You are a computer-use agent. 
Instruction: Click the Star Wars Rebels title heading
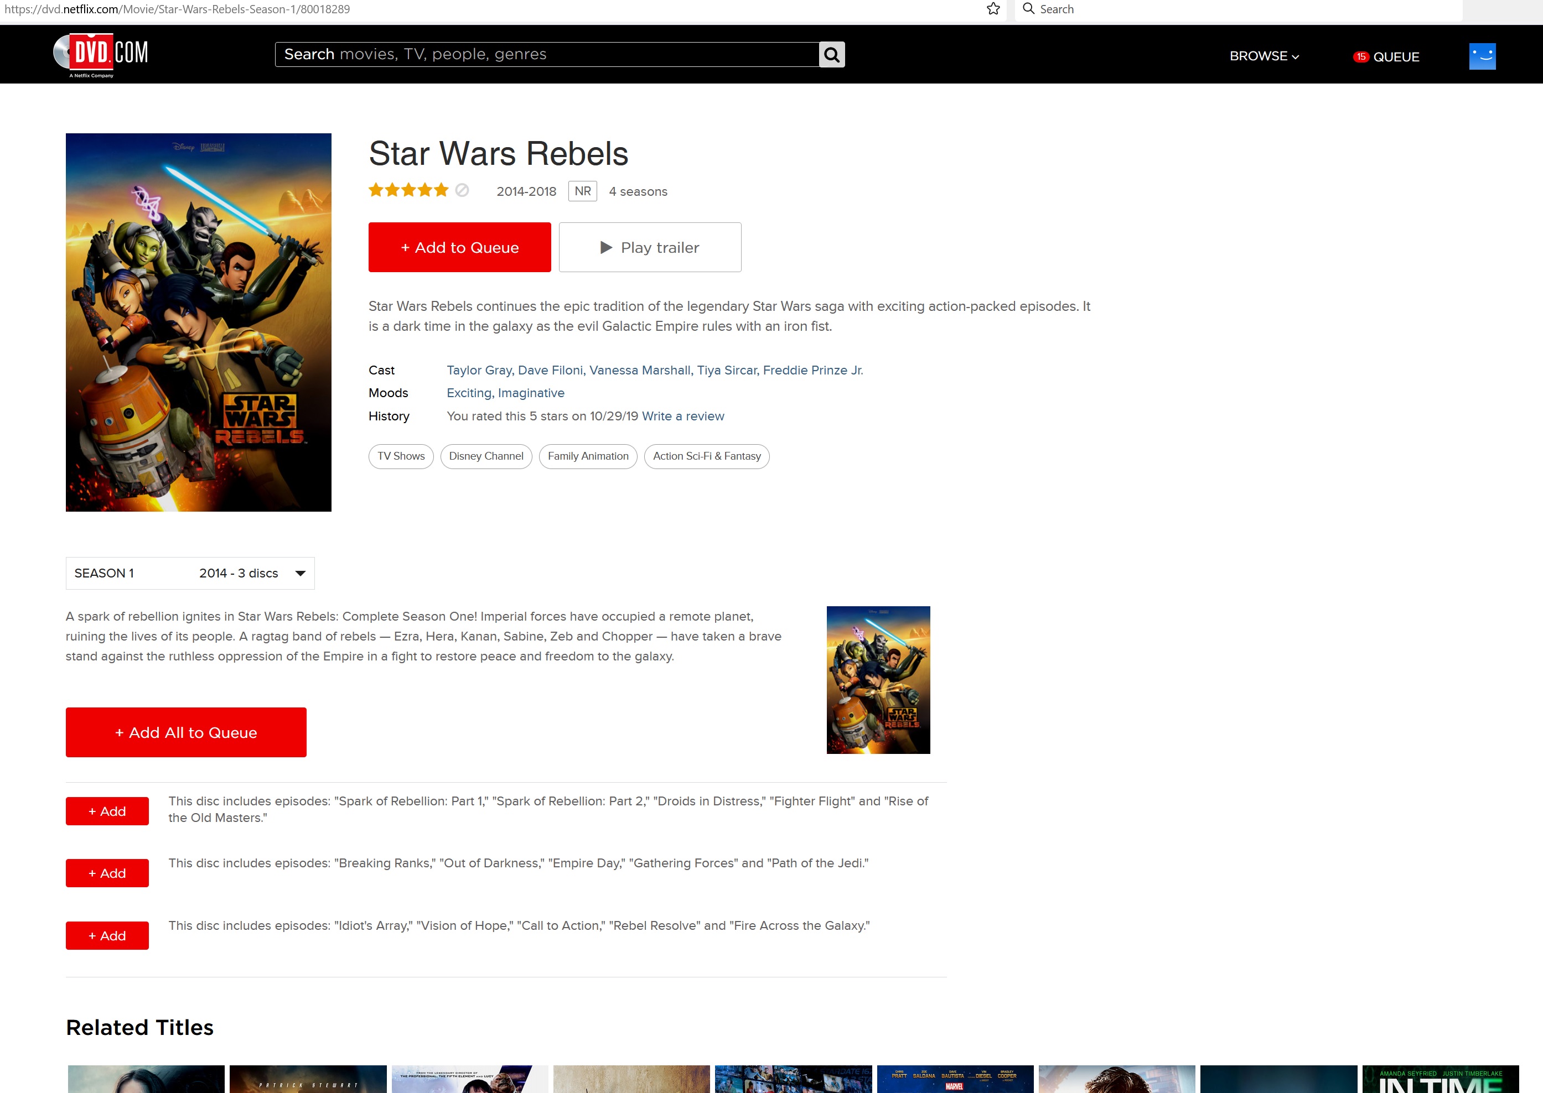pyautogui.click(x=498, y=153)
